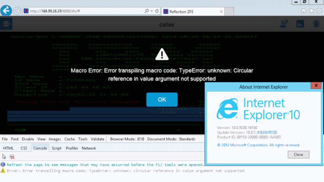Click OK on the Macro Error dialog

tap(162, 100)
